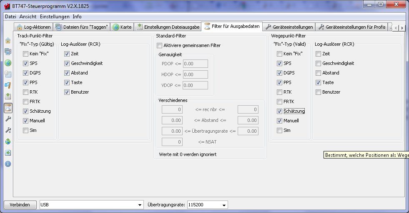Click the green arrow icon in sidebar
This screenshot has width=409, height=213.
(8, 153)
